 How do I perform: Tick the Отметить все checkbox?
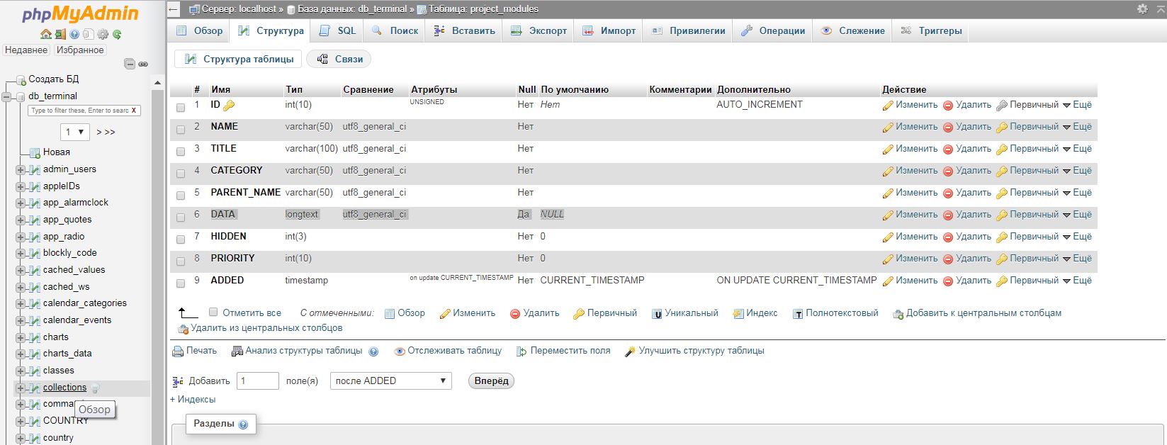tap(213, 312)
